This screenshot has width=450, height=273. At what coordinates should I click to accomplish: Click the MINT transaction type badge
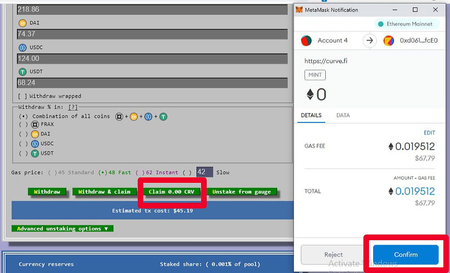click(x=315, y=75)
